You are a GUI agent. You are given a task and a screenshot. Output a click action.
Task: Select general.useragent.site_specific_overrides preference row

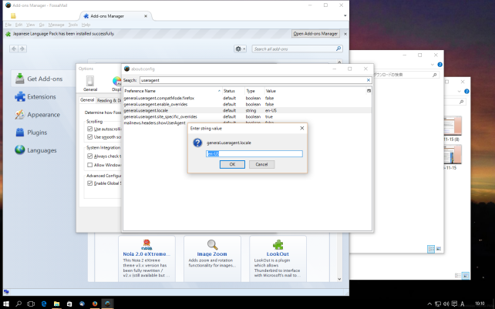click(x=247, y=117)
